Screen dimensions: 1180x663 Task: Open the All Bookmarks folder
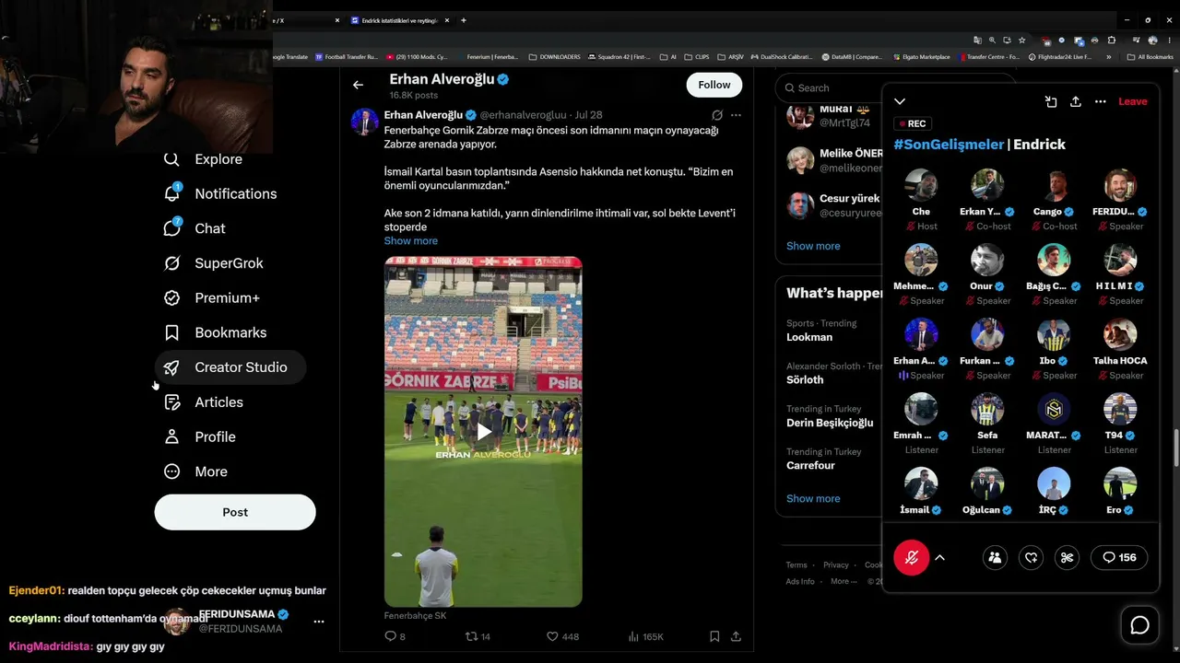1150,57
